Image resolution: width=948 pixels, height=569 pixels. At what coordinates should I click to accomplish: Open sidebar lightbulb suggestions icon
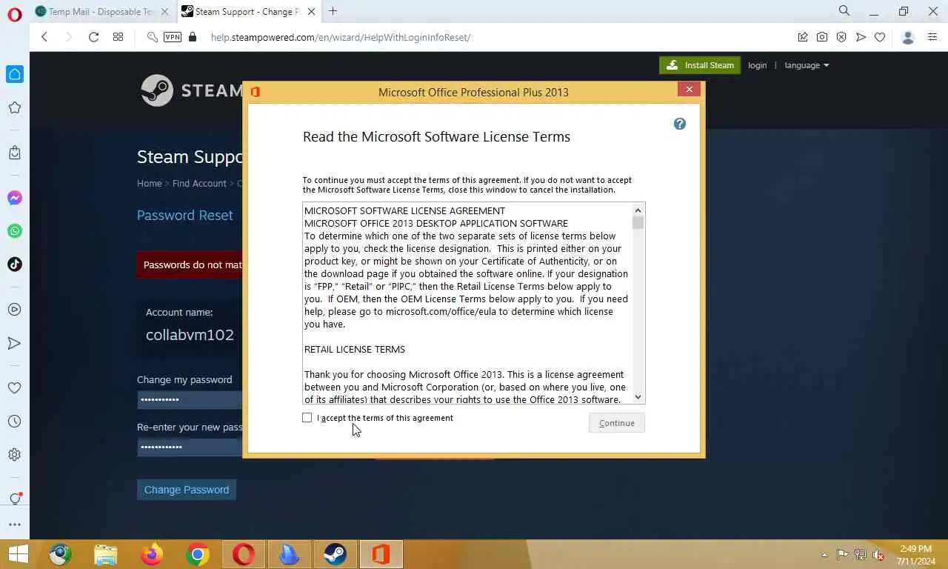[x=15, y=499]
